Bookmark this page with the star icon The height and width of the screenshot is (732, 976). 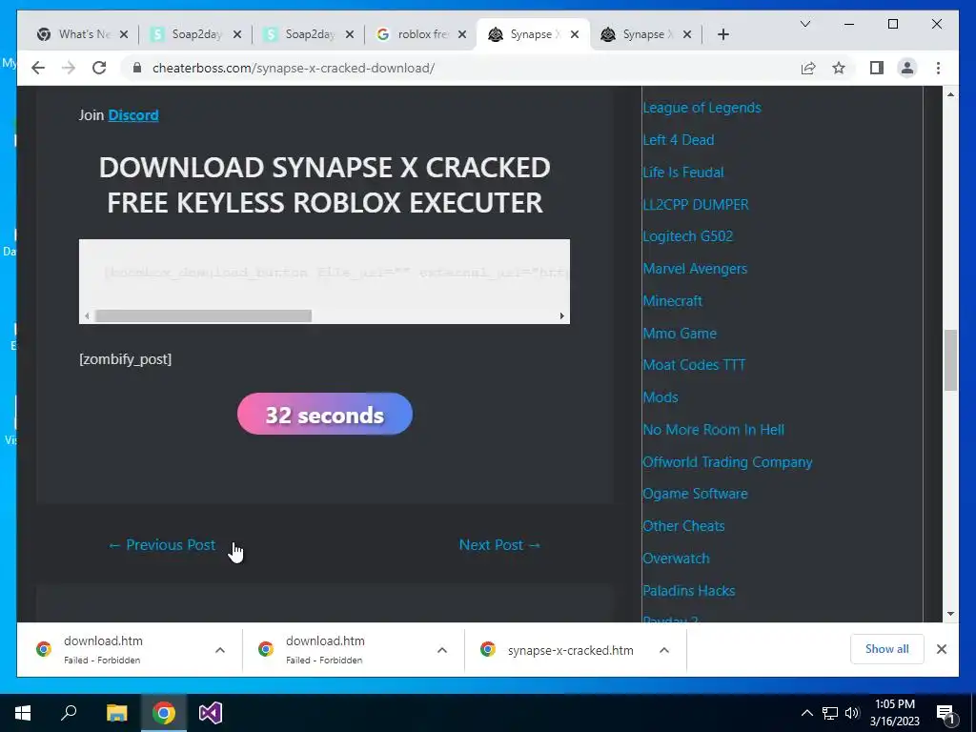click(x=839, y=68)
